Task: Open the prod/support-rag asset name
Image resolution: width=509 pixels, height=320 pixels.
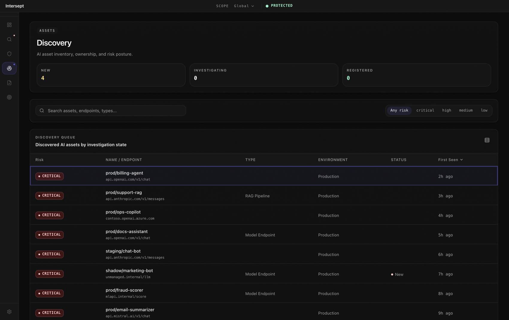Action: pyautogui.click(x=124, y=192)
